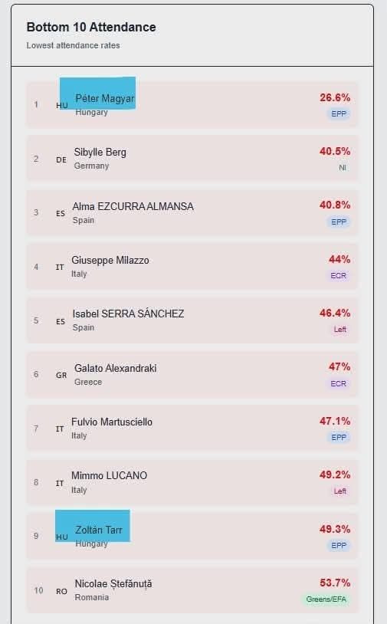The width and height of the screenshot is (387, 624).
Task: Click the 47.1% attendance value
Action: [335, 421]
